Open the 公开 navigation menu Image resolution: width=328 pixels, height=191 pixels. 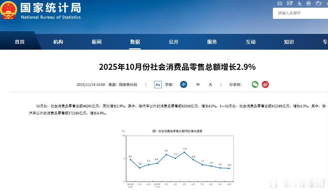pos(174,42)
